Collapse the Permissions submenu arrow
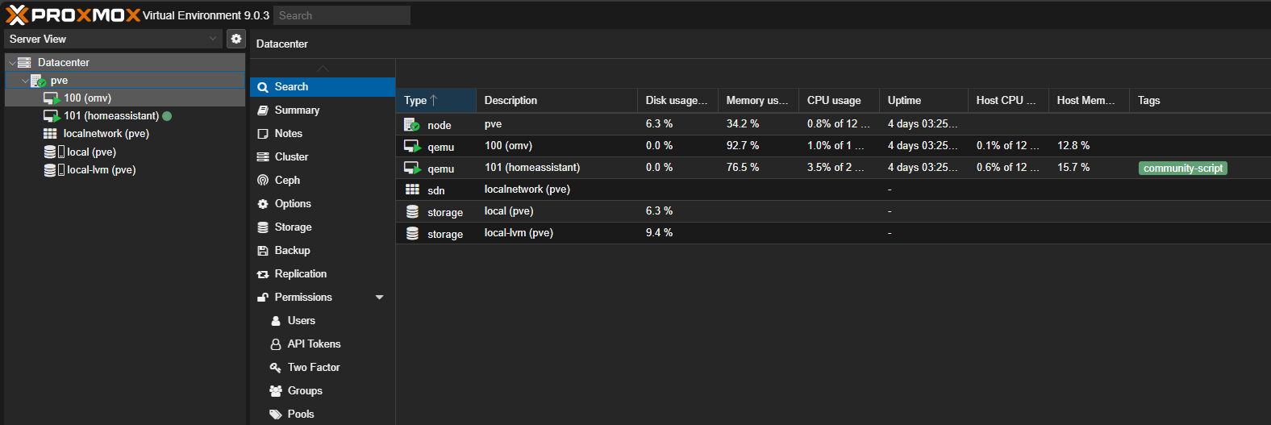The image size is (1271, 425). pyautogui.click(x=379, y=298)
